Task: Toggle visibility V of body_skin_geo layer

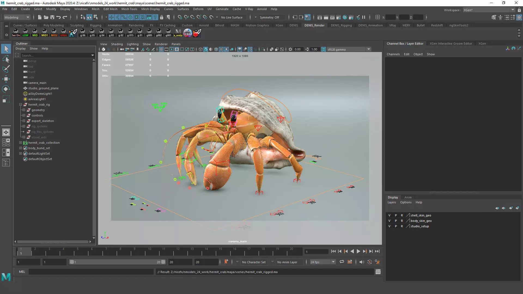Action: [389, 221]
